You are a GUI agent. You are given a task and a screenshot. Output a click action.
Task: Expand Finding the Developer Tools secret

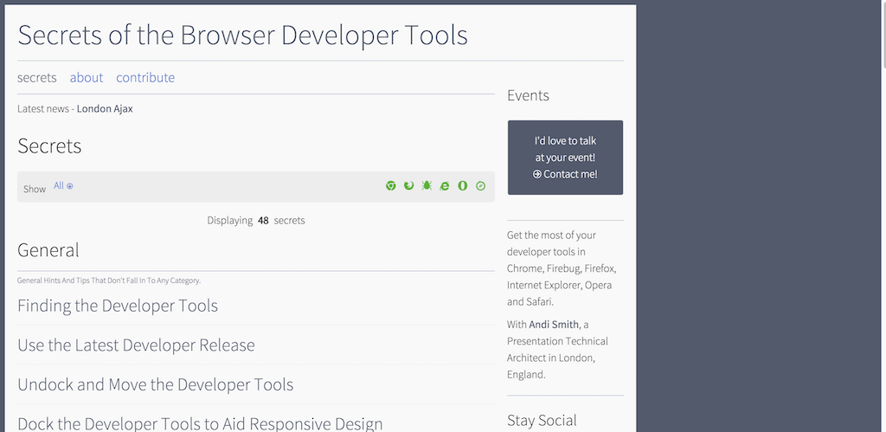coord(118,306)
